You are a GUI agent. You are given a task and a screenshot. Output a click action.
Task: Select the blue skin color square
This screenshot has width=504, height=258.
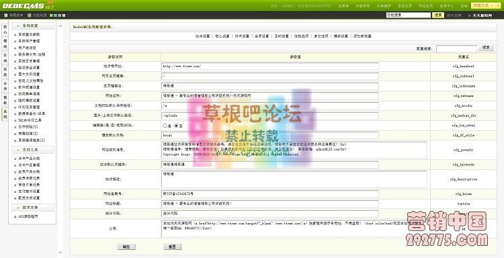[x=55, y=15]
